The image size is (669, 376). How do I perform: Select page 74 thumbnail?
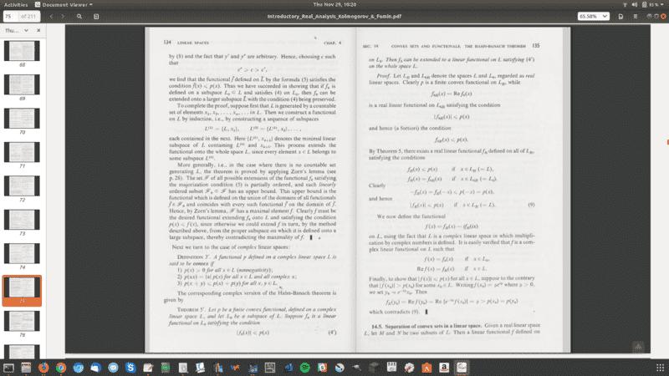point(22,253)
